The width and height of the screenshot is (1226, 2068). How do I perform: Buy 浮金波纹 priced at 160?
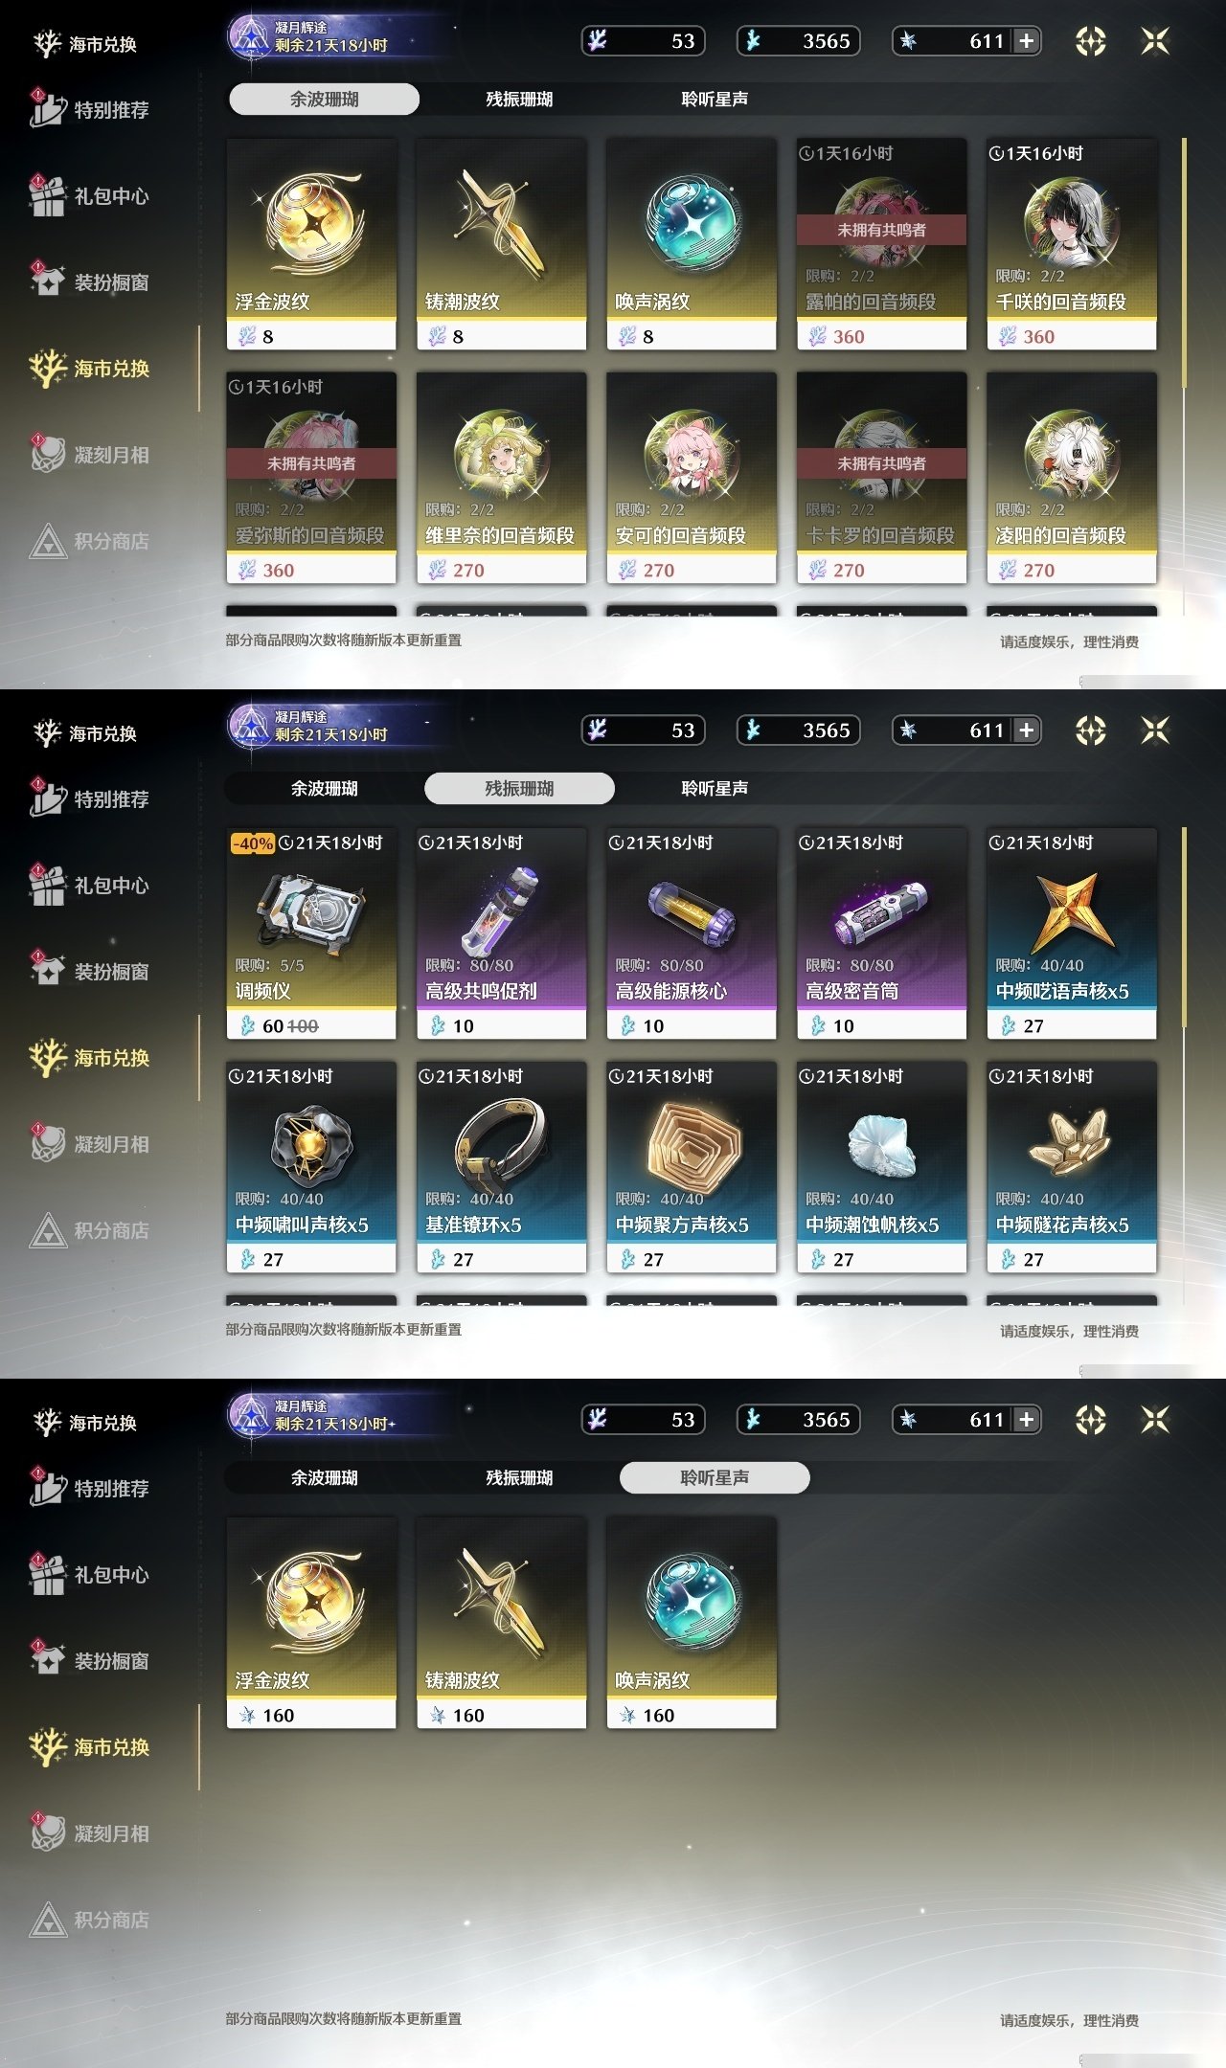coord(311,1624)
